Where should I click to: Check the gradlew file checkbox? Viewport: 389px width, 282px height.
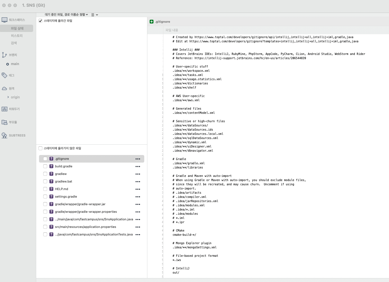click(45, 174)
